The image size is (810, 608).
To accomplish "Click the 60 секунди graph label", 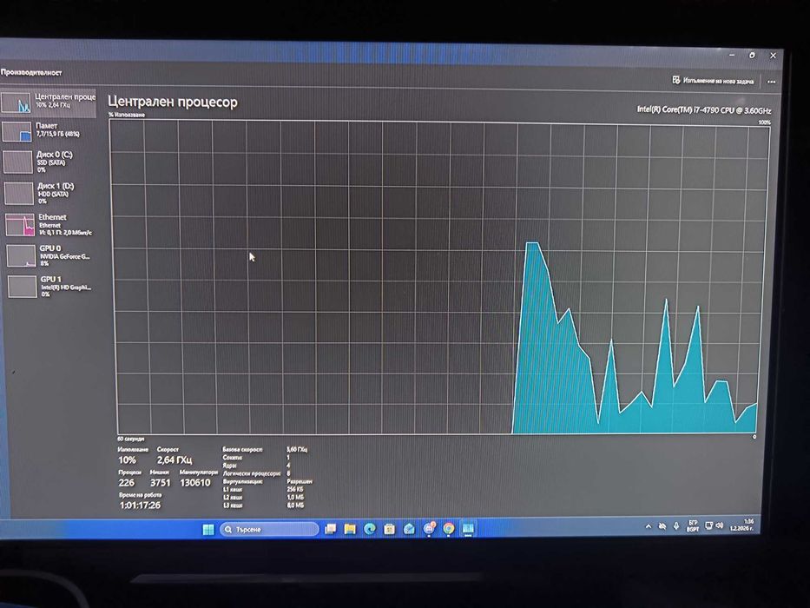I will pos(131,439).
